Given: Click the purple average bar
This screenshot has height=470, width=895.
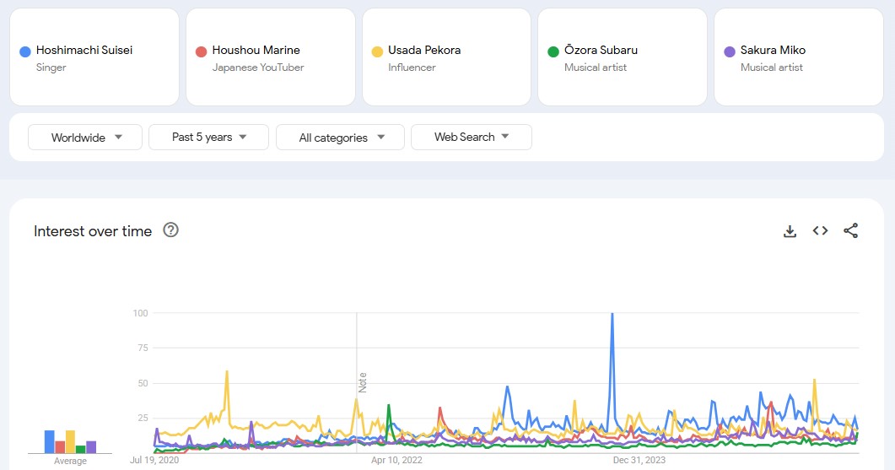Looking at the screenshot, I should click(91, 447).
